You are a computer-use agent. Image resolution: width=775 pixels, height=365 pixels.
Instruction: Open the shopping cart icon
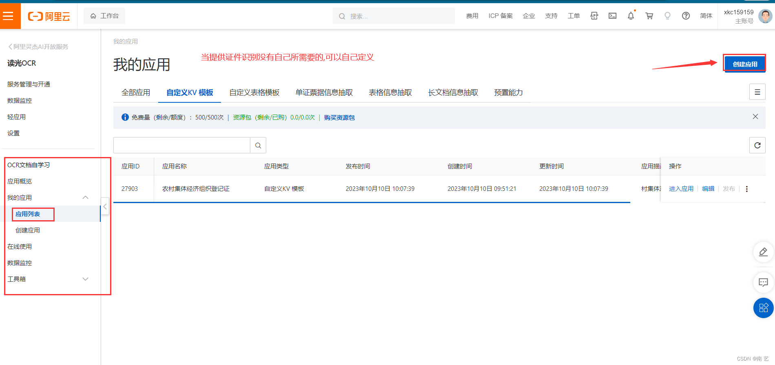pos(649,16)
